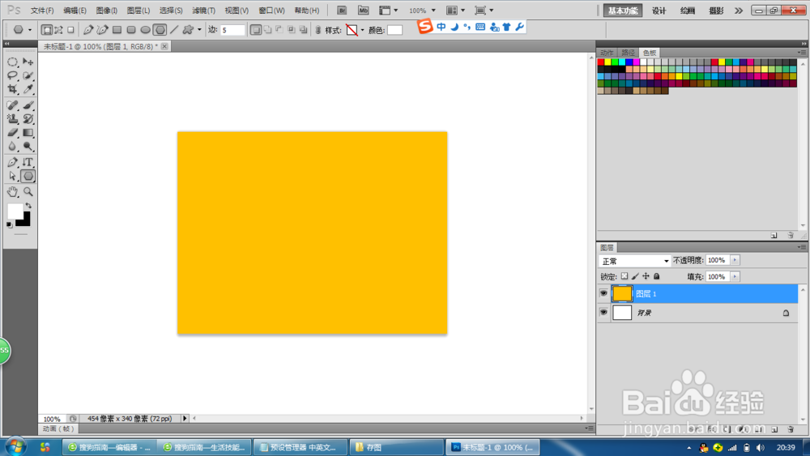This screenshot has width=810, height=456.
Task: Select the Gradient tool
Action: click(28, 133)
